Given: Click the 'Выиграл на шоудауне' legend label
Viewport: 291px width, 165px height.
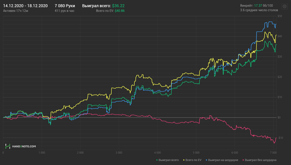Looking at the screenshot, I should [x=223, y=160].
